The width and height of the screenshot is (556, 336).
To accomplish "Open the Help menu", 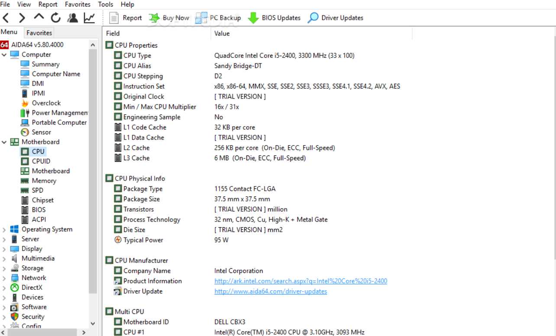I will (127, 4).
